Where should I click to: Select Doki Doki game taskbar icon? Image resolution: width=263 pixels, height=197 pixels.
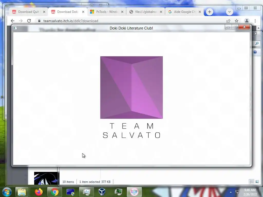pos(134,192)
